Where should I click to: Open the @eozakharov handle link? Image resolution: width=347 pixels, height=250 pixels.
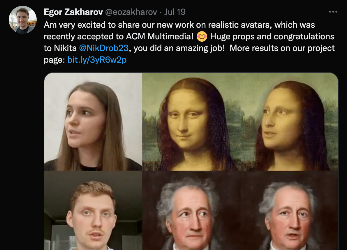(131, 12)
